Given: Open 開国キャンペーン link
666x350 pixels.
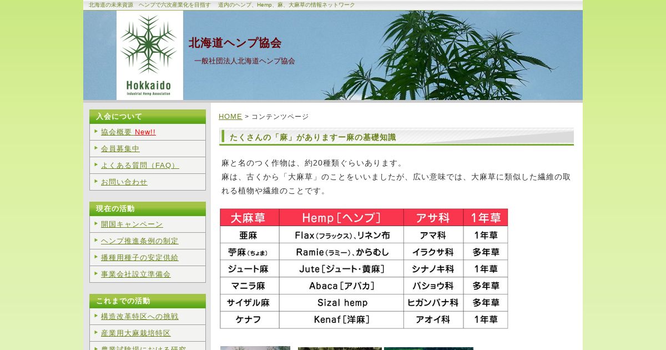Looking at the screenshot, I should [132, 224].
